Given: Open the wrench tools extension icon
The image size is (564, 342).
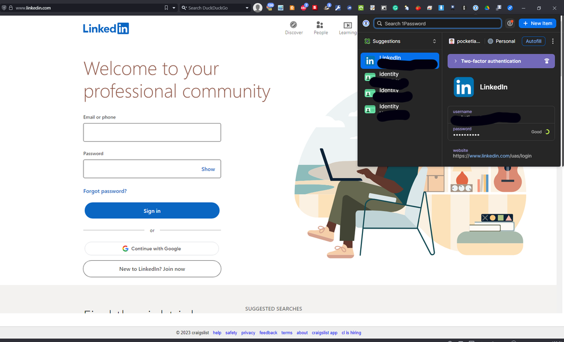Looking at the screenshot, I should 338,7.
